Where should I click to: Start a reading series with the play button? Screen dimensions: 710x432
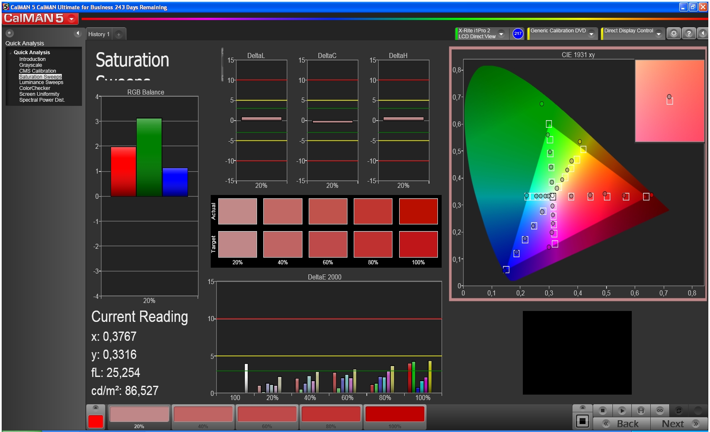(x=622, y=411)
